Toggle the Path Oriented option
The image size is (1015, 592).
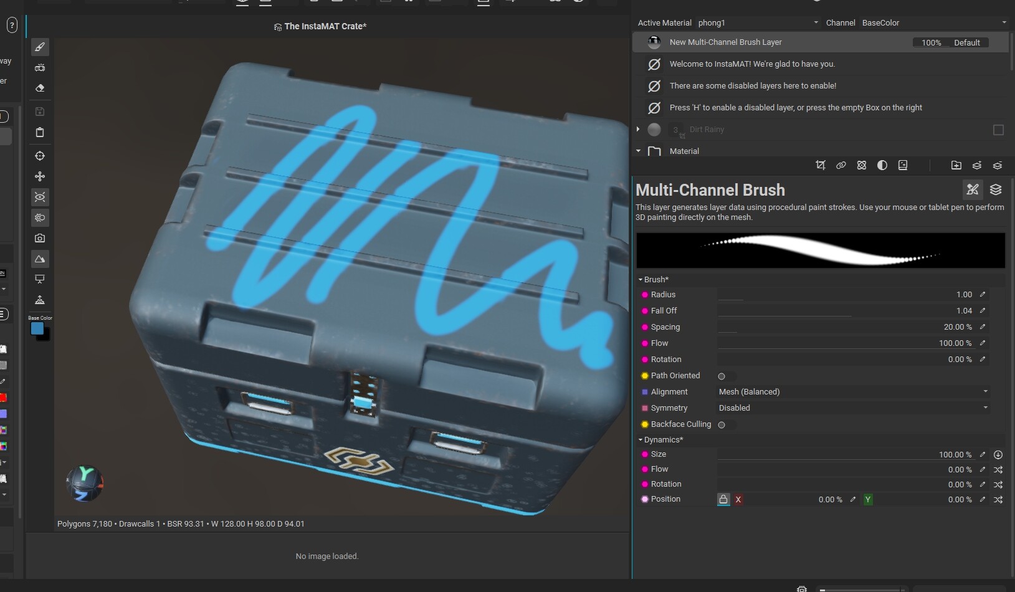[x=722, y=376]
